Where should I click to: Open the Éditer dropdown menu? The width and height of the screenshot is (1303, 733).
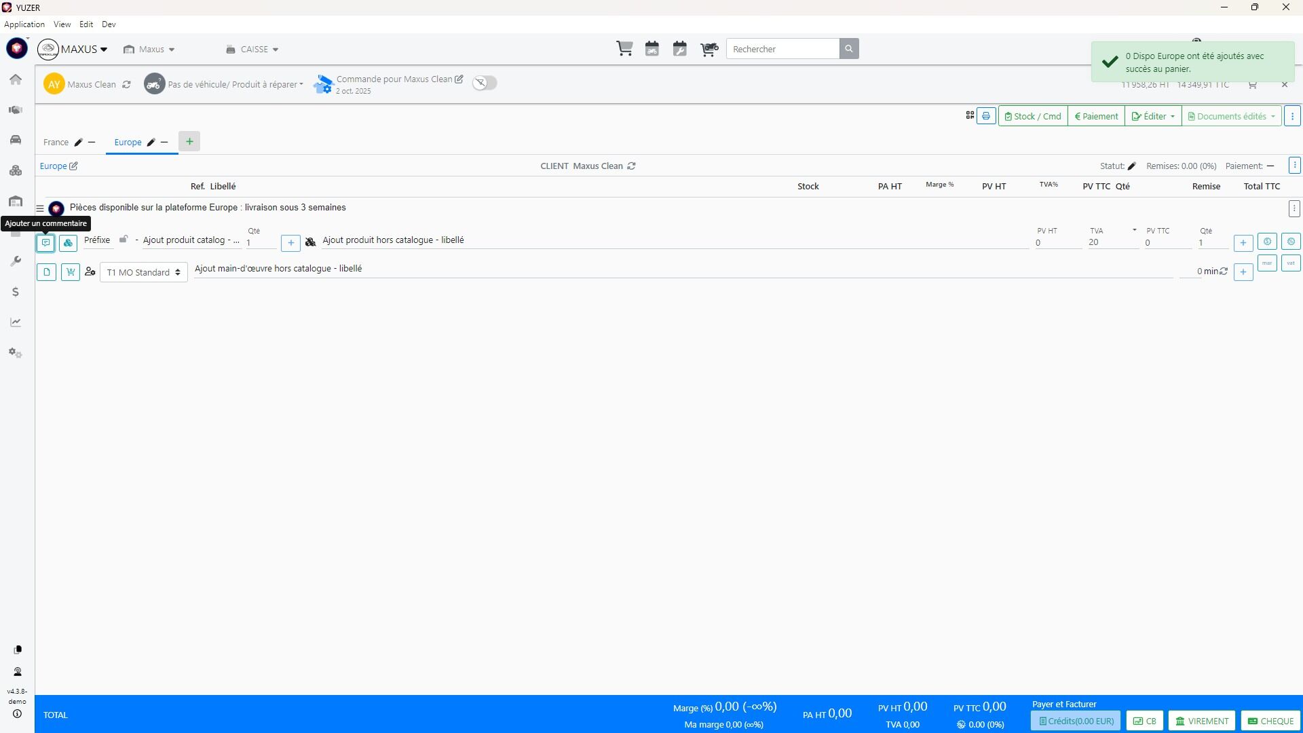1153,116
